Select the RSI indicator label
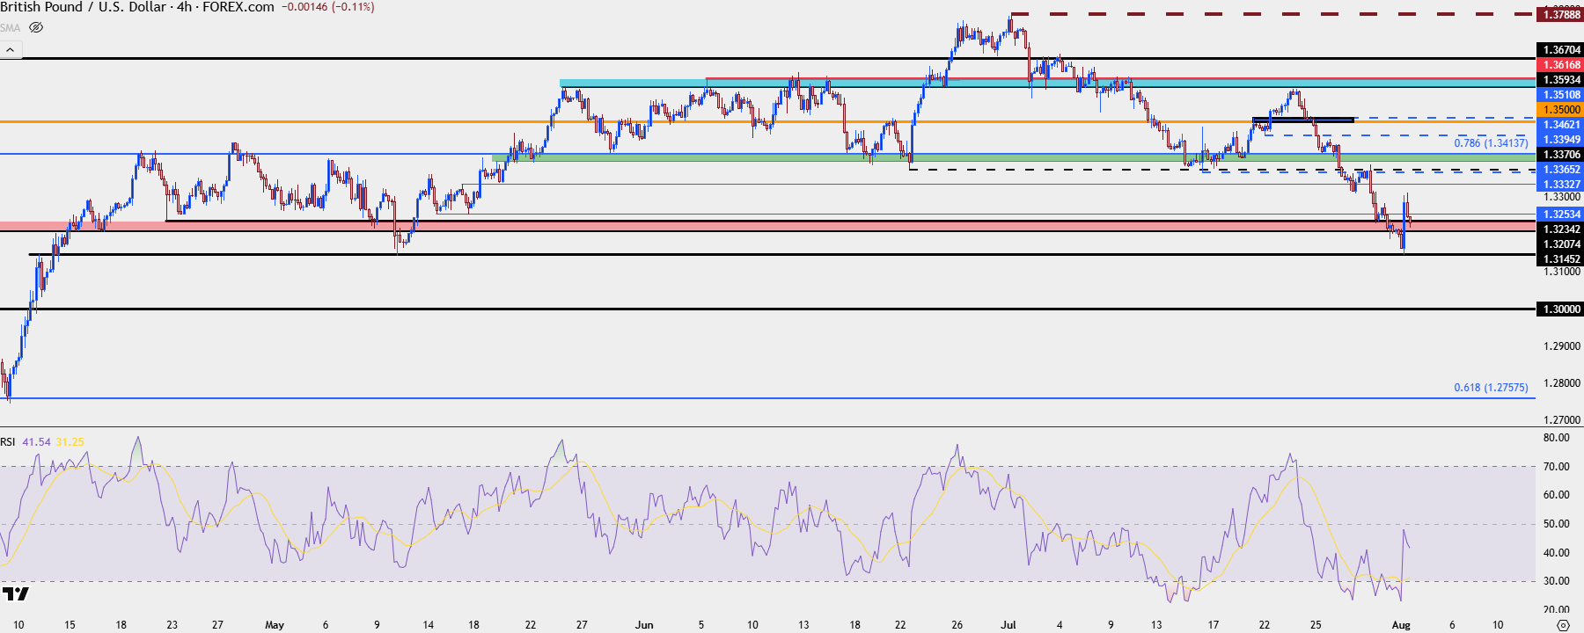Viewport: 1584px width, 633px height. pos(8,441)
